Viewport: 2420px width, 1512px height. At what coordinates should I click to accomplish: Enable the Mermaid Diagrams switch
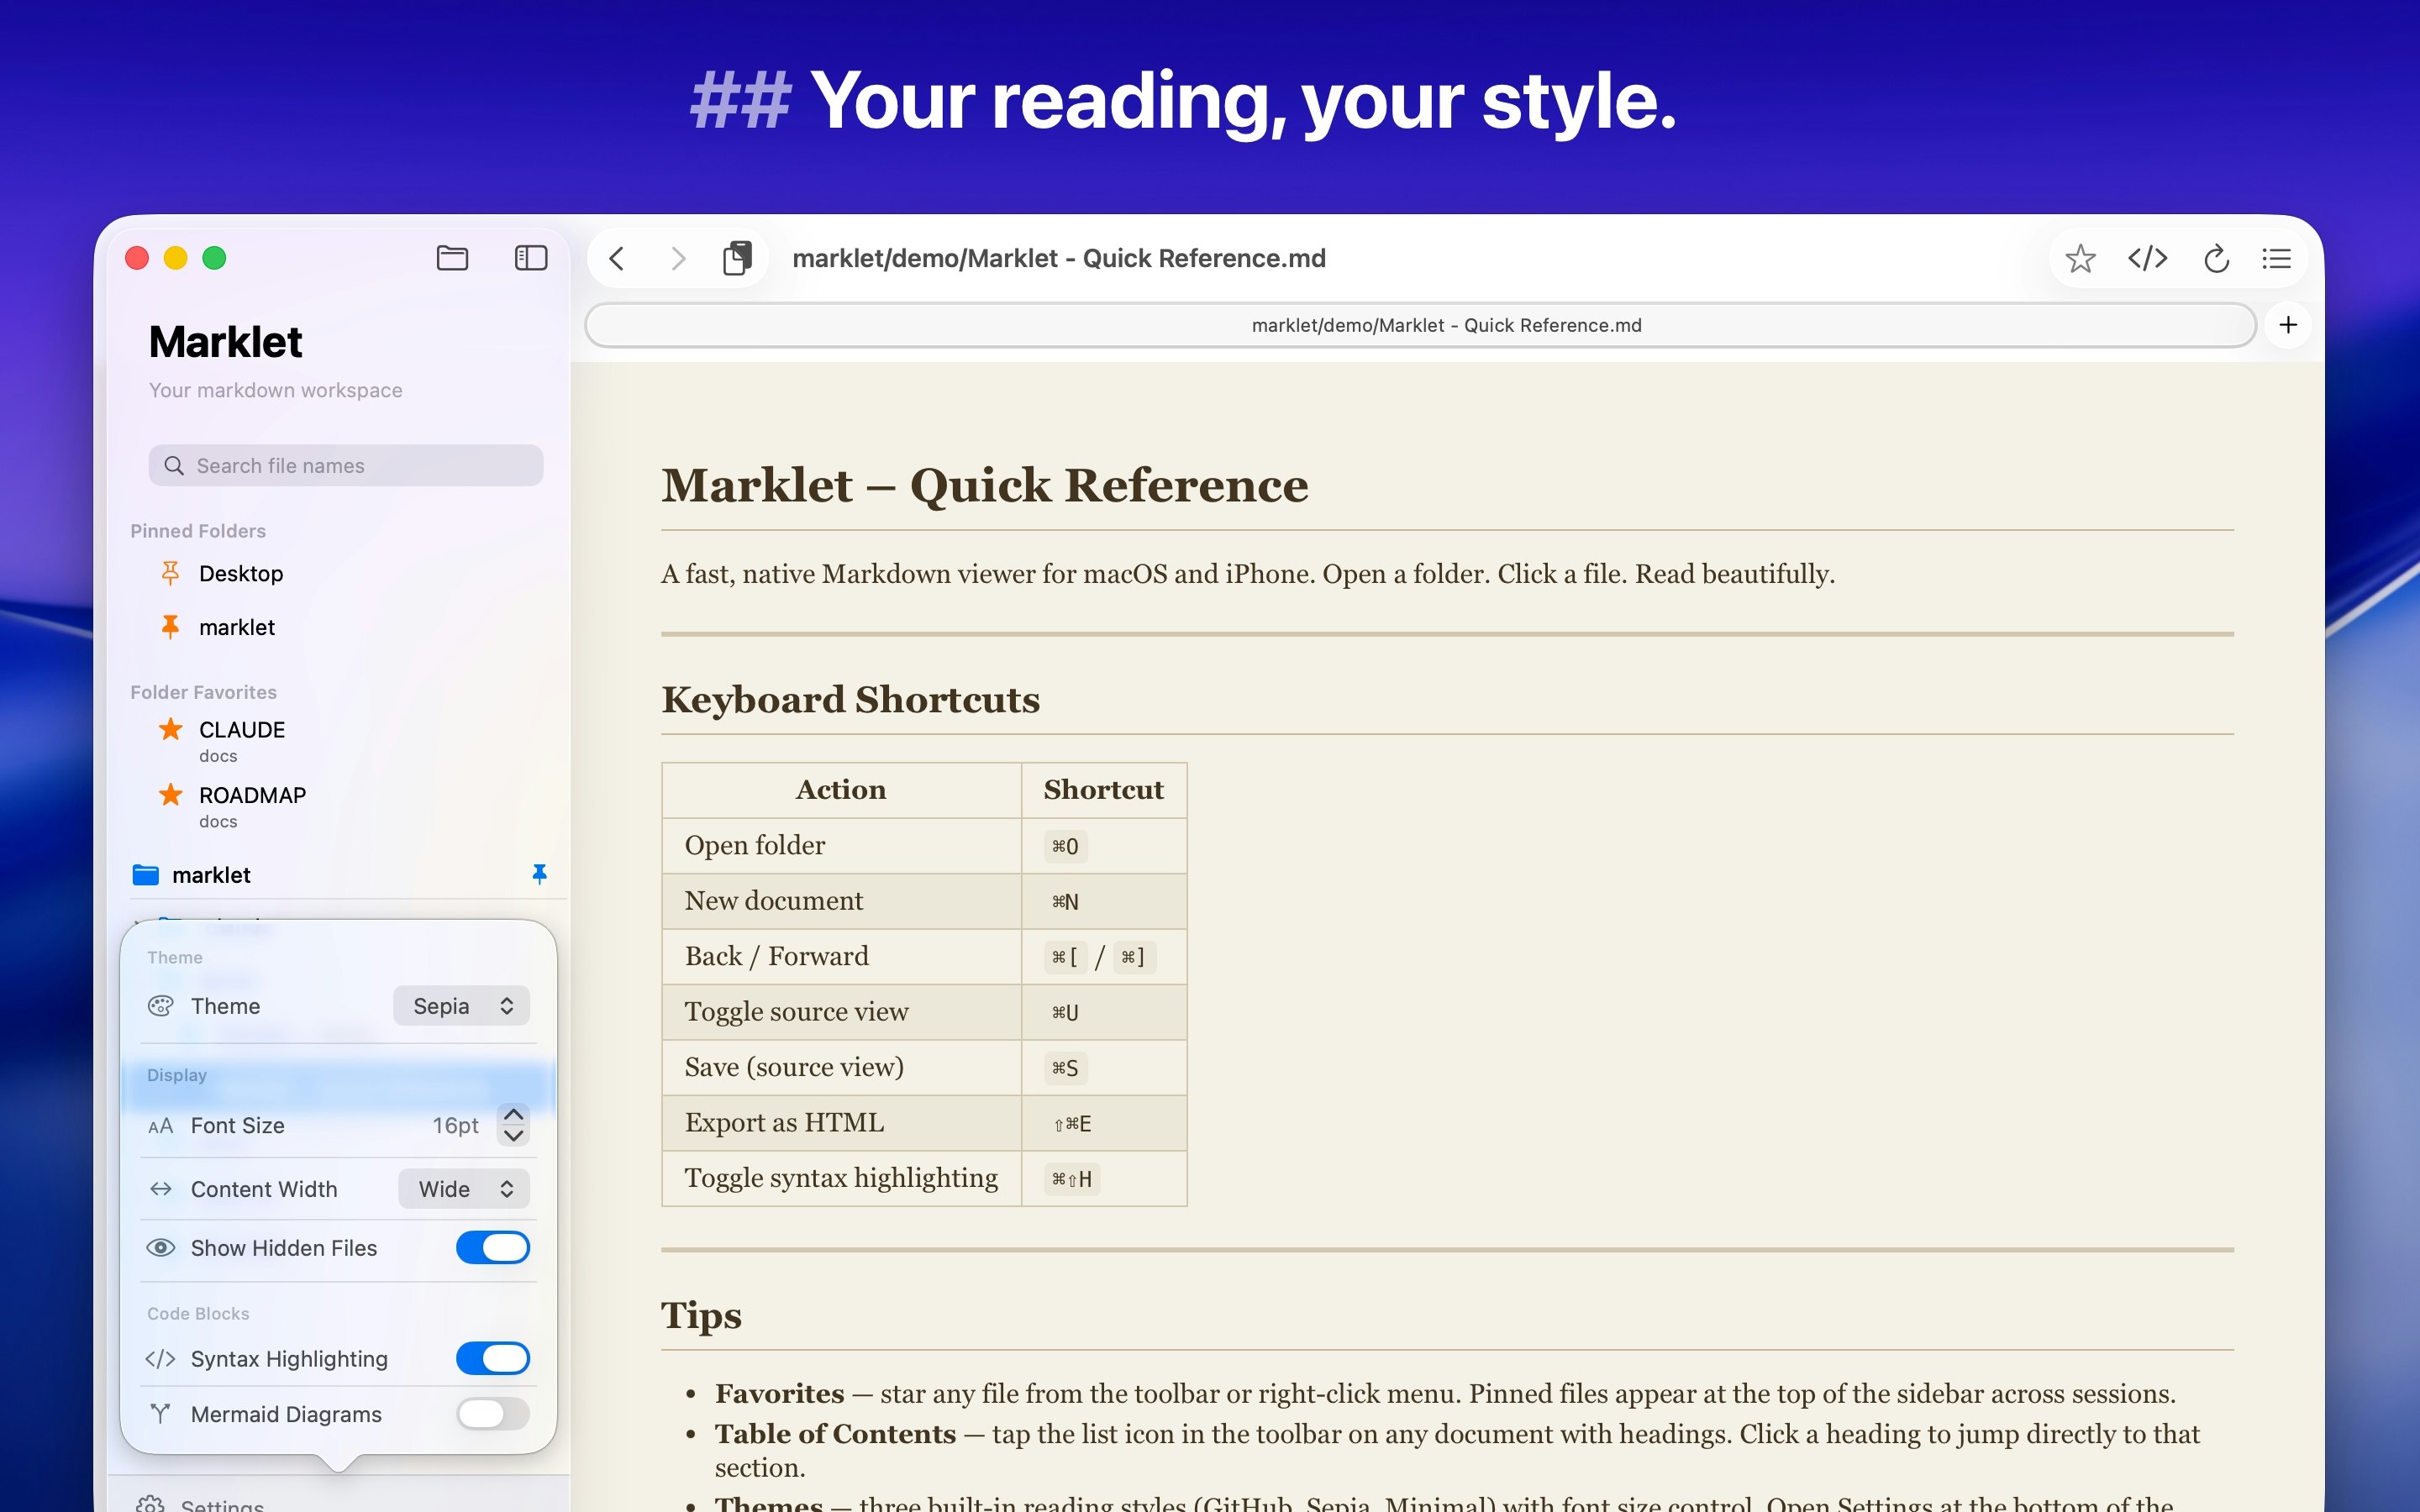point(492,1413)
